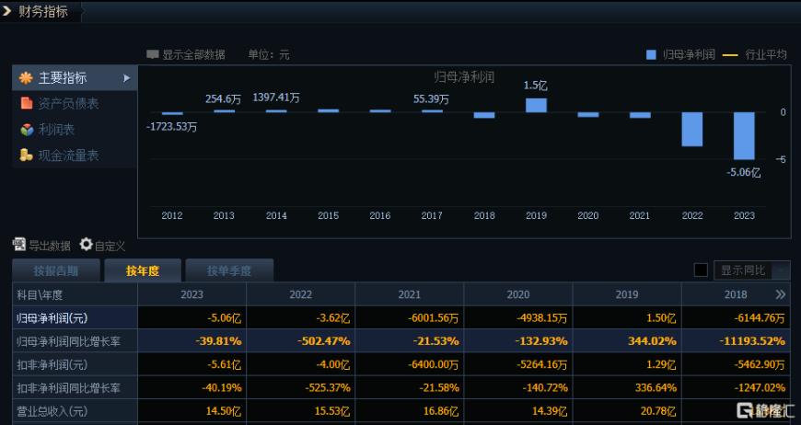Click the 2020 column header

click(518, 294)
